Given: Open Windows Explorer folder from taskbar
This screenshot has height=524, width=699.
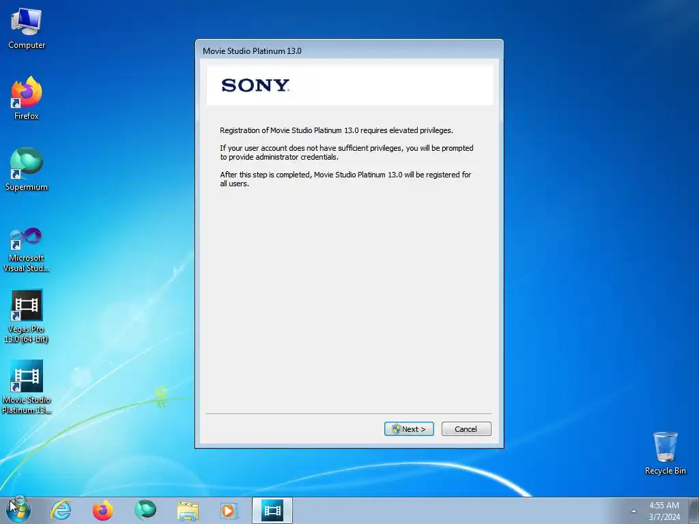Looking at the screenshot, I should coord(188,510).
